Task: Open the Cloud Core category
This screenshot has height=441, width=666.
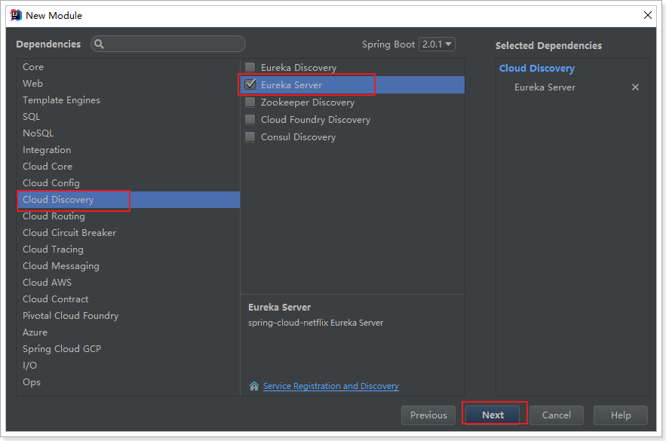Action: [128, 167]
